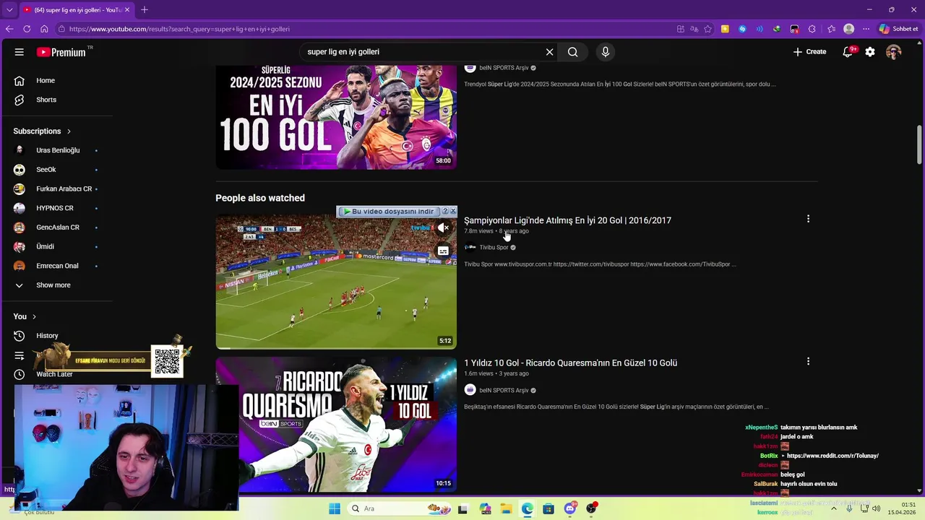Open the notifications bell
925x520 pixels.
[848, 52]
